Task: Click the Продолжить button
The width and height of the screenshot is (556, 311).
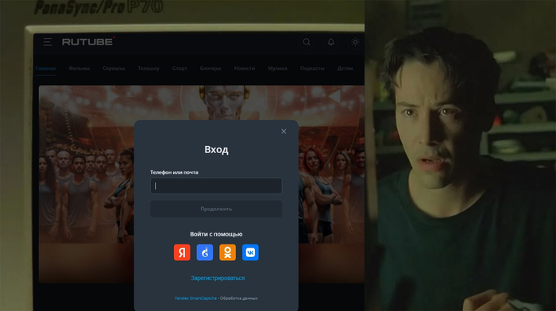Action: coord(216,209)
